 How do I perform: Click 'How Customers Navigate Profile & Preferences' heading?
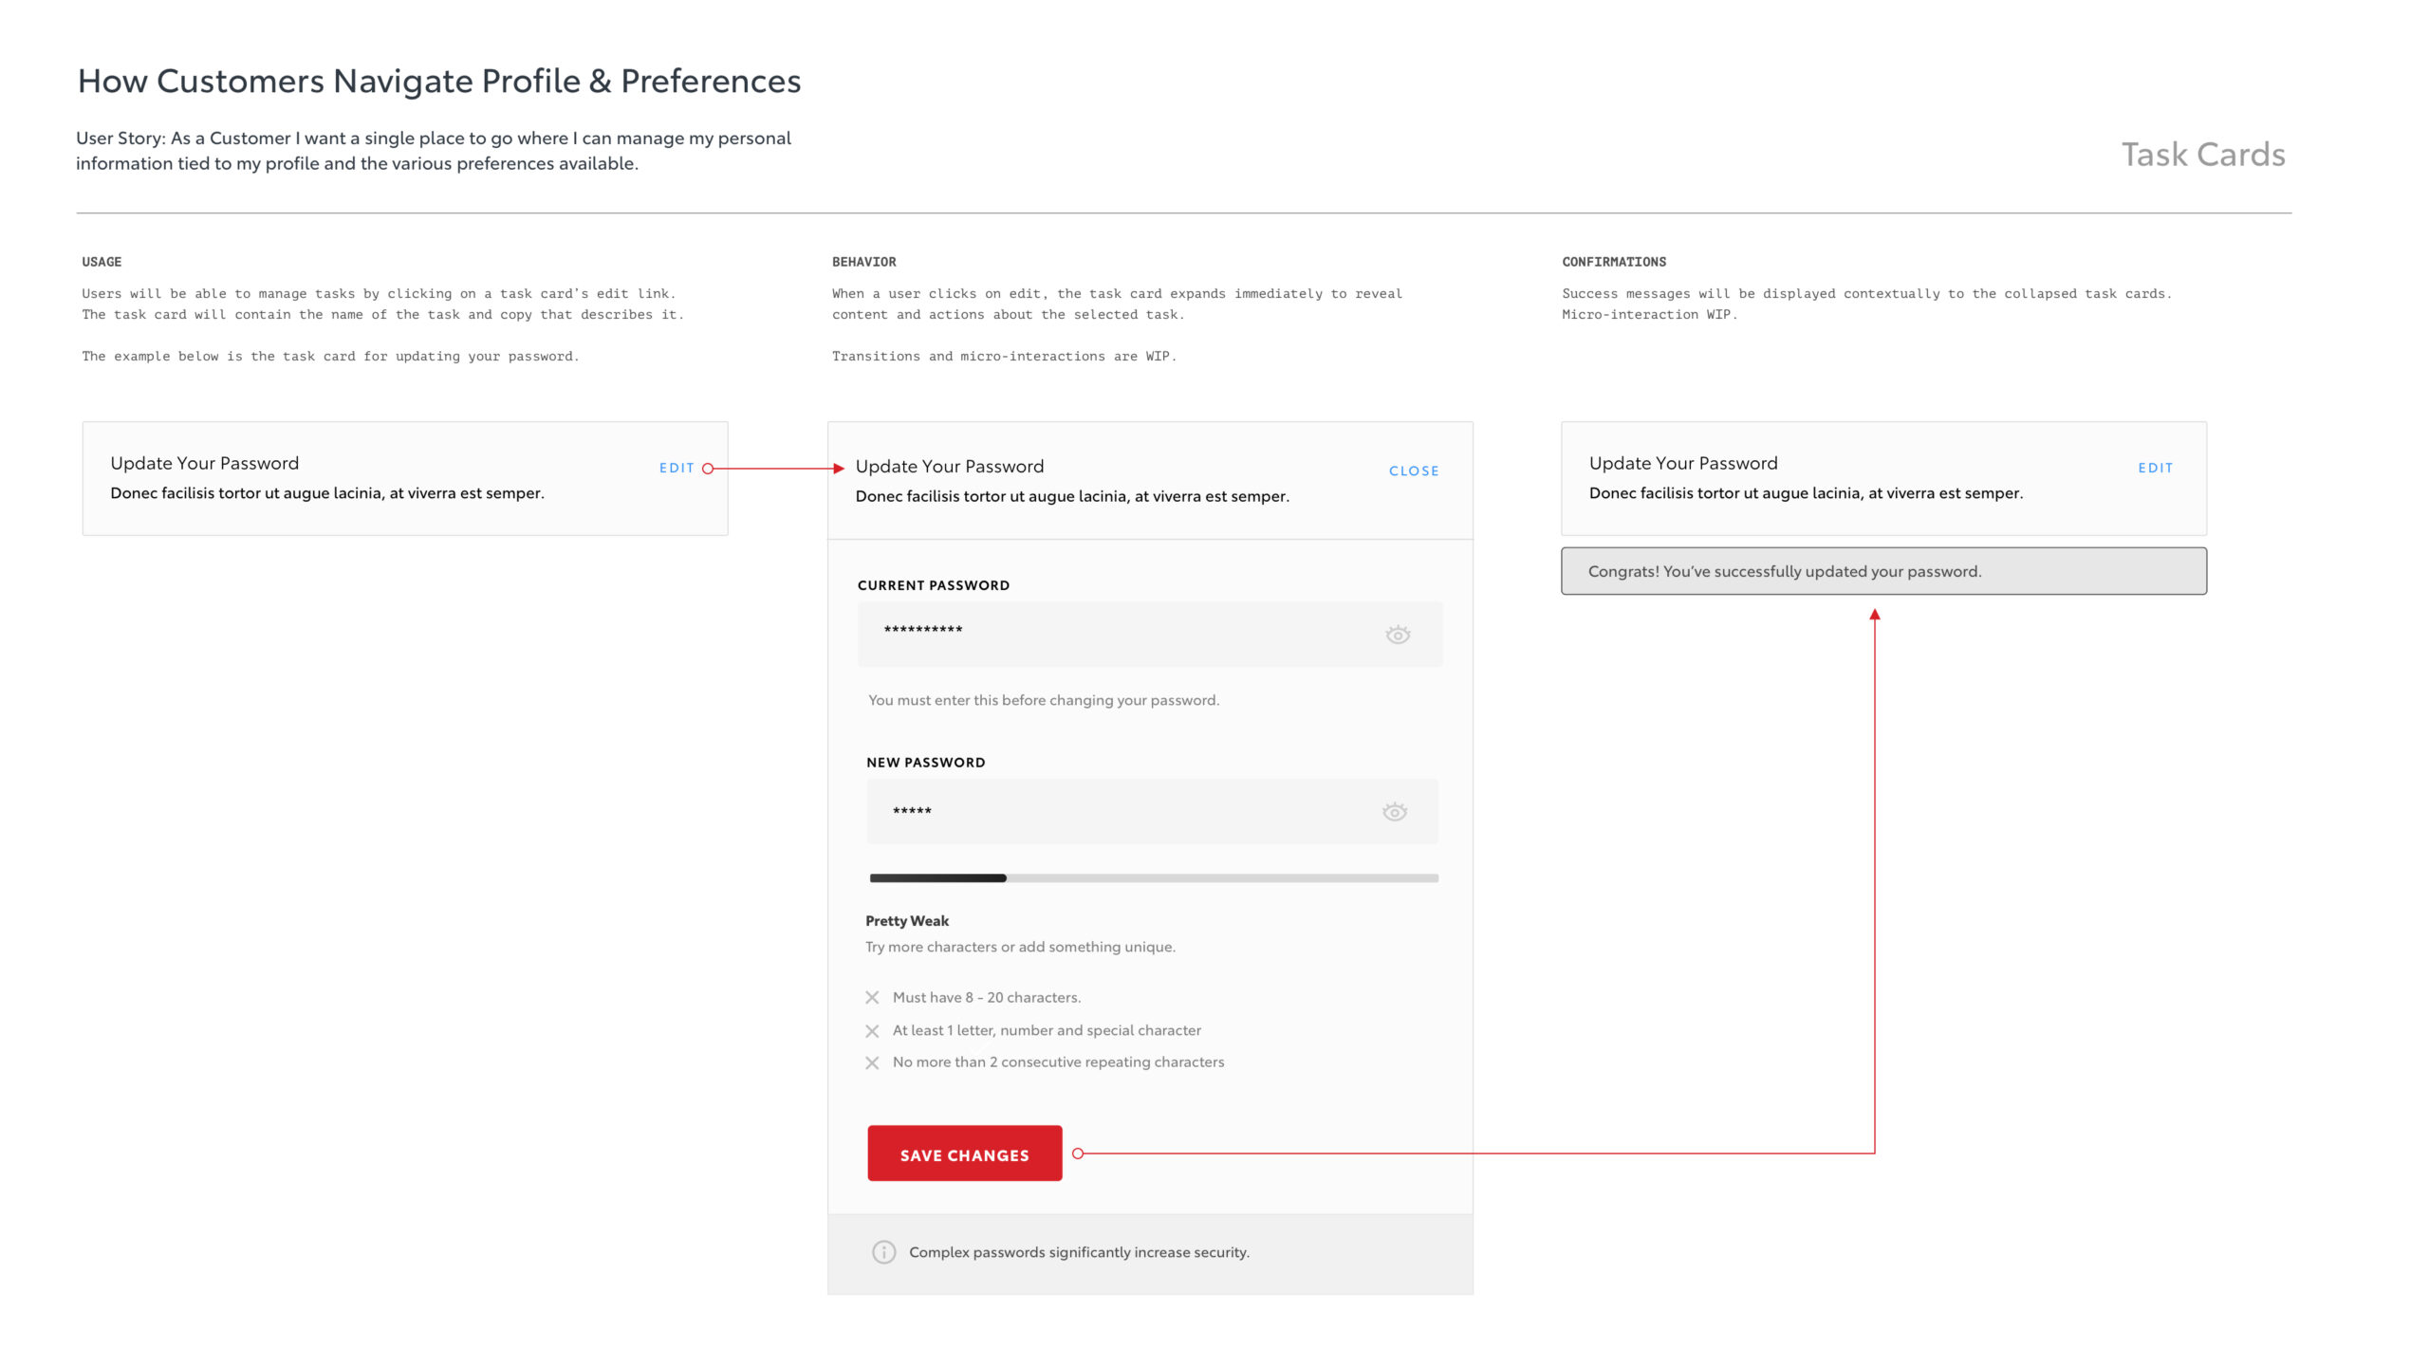[x=439, y=82]
